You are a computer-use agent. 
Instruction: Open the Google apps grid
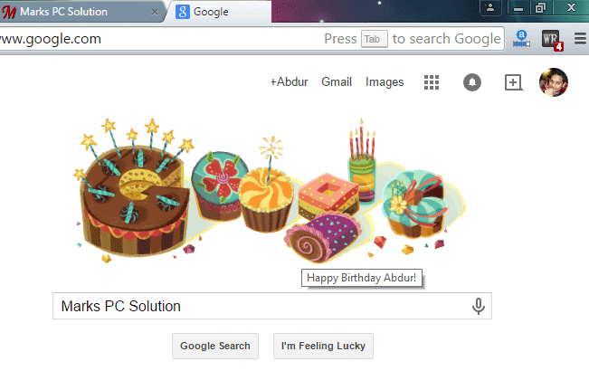432,82
